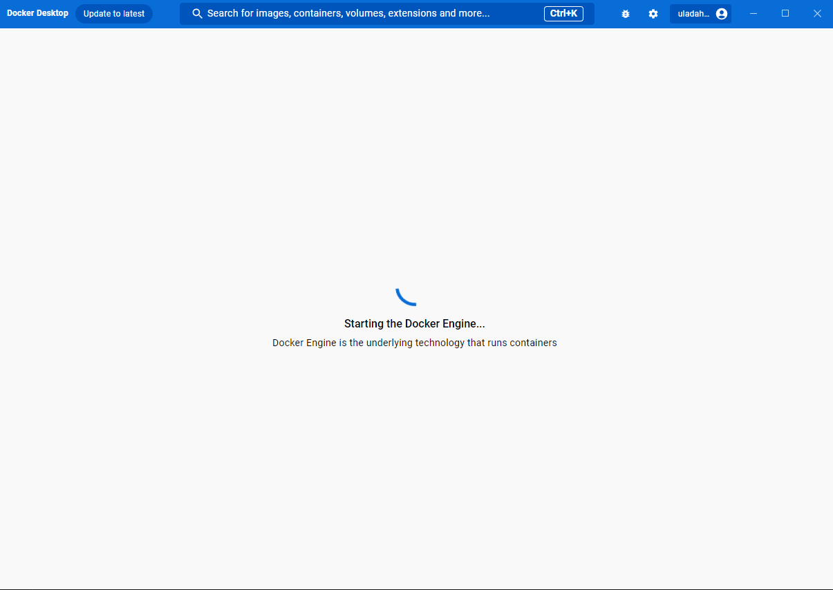Select the Ctrl+K shortcut badge
Image resolution: width=833 pixels, height=590 pixels.
tap(563, 13)
